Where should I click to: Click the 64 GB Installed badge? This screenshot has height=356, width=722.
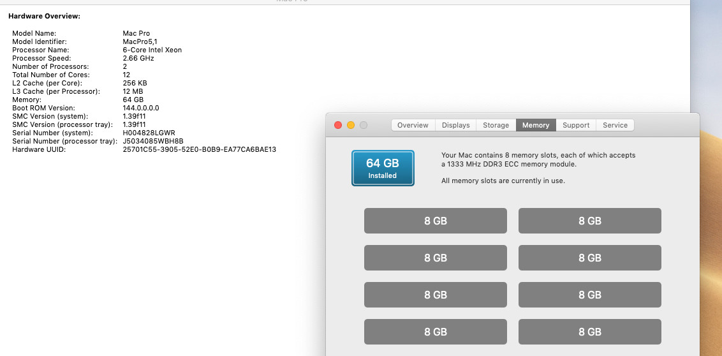(x=383, y=168)
